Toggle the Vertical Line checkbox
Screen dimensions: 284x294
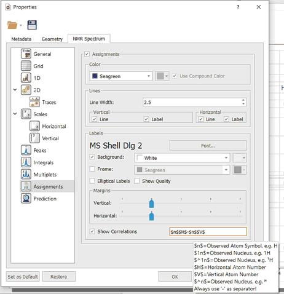[x=94, y=119]
